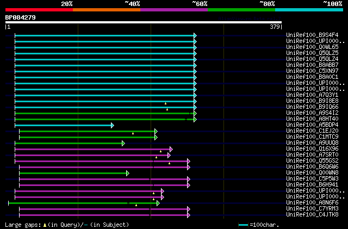Click the green arrowhead ending C1EJ20 alignment
Screen dimensions: 348x229
(156, 132)
